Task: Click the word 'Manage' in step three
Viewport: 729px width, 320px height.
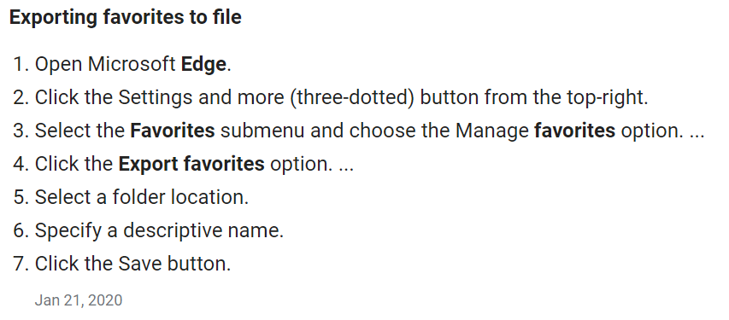Action: (492, 131)
